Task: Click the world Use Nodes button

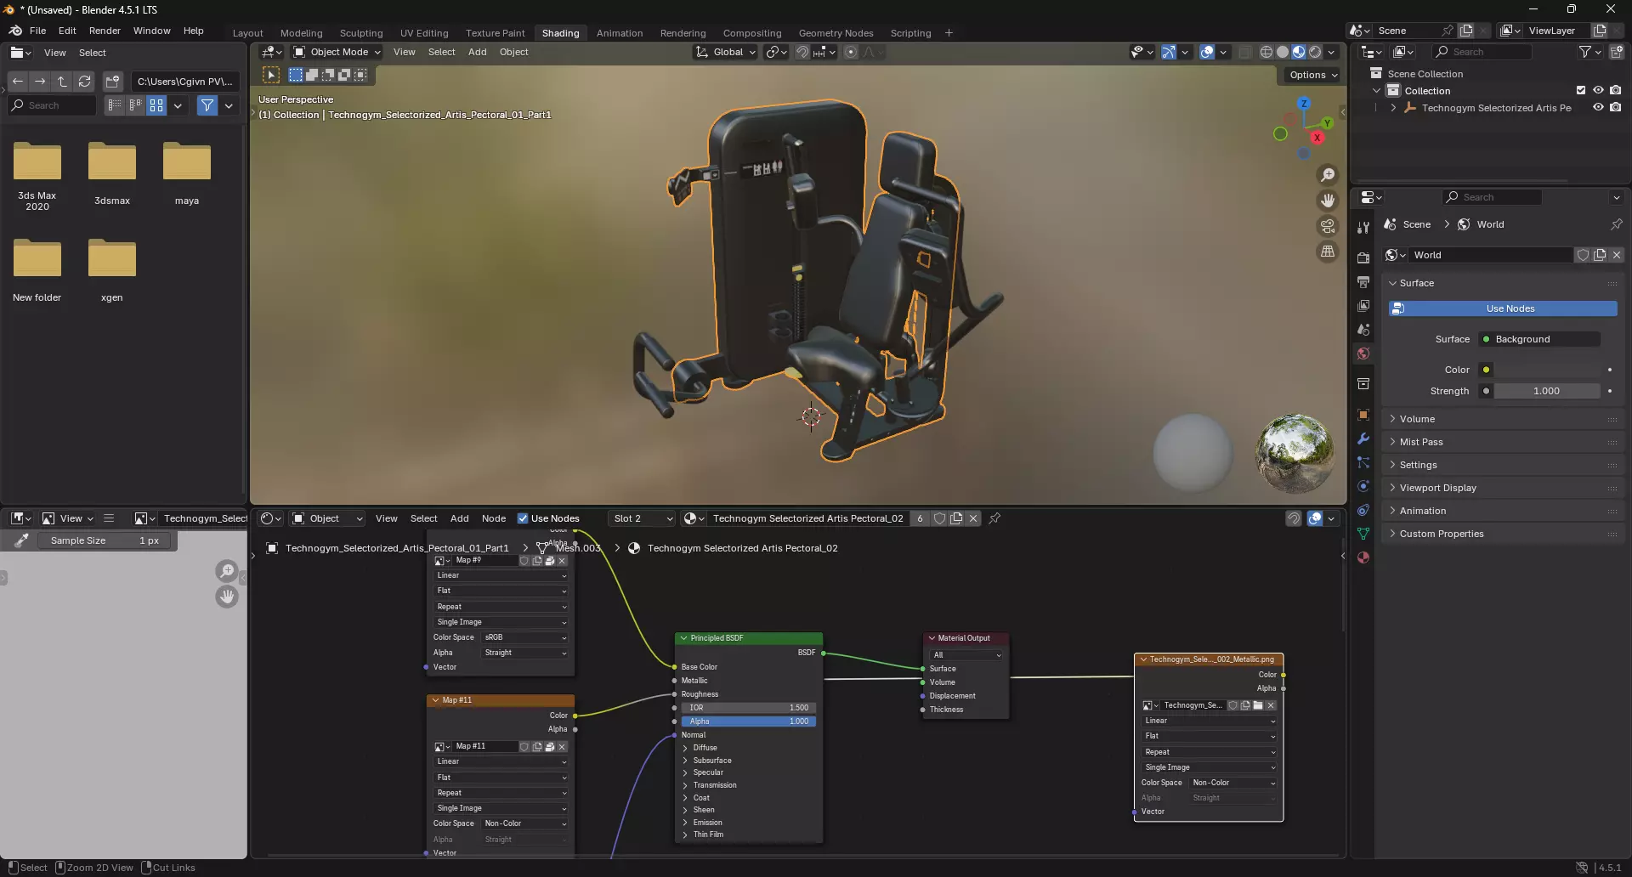Action: 1503,308
